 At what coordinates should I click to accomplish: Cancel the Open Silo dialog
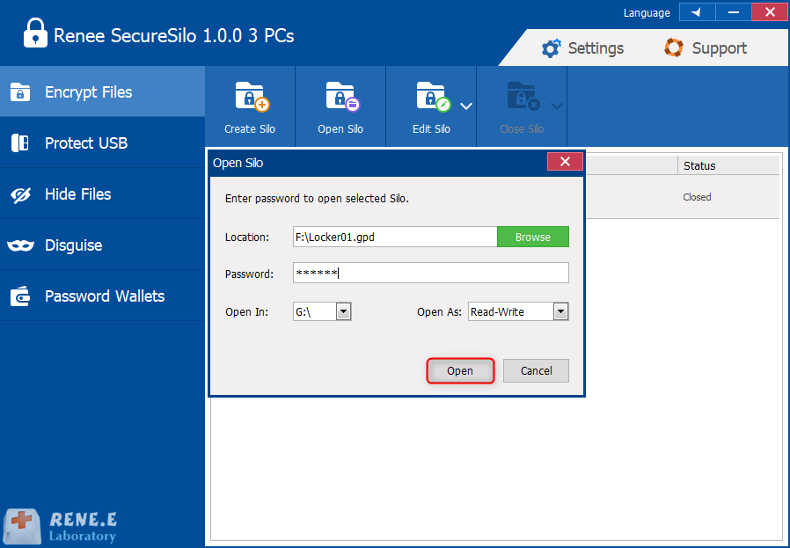(x=536, y=371)
